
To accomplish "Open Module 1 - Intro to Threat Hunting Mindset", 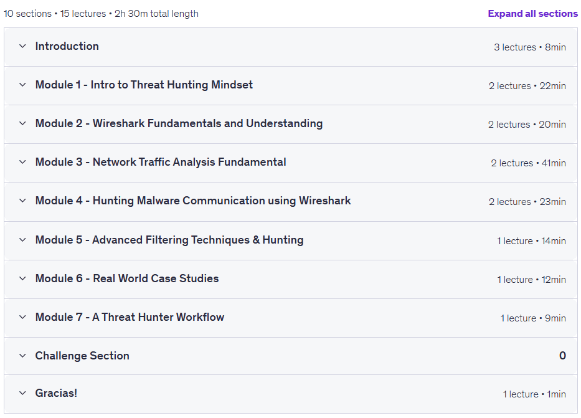I will (144, 85).
